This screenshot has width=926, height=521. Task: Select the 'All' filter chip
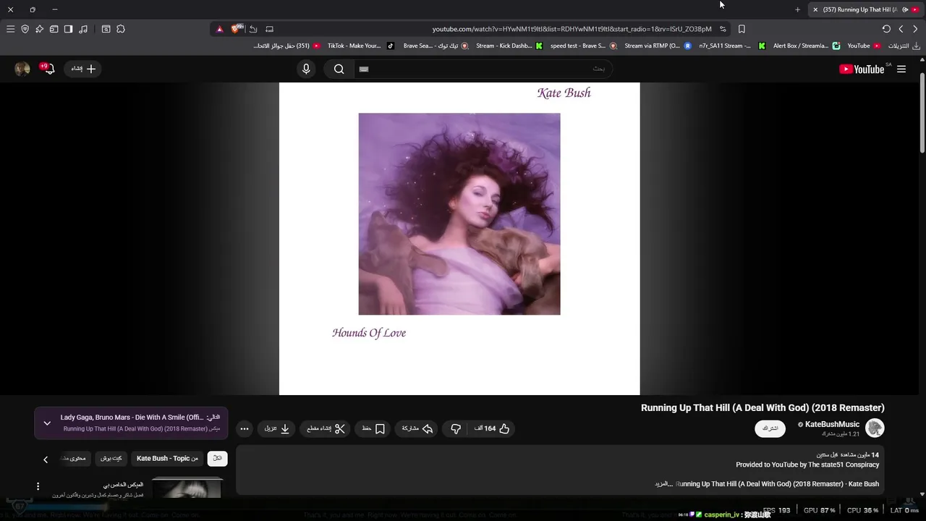tap(217, 458)
